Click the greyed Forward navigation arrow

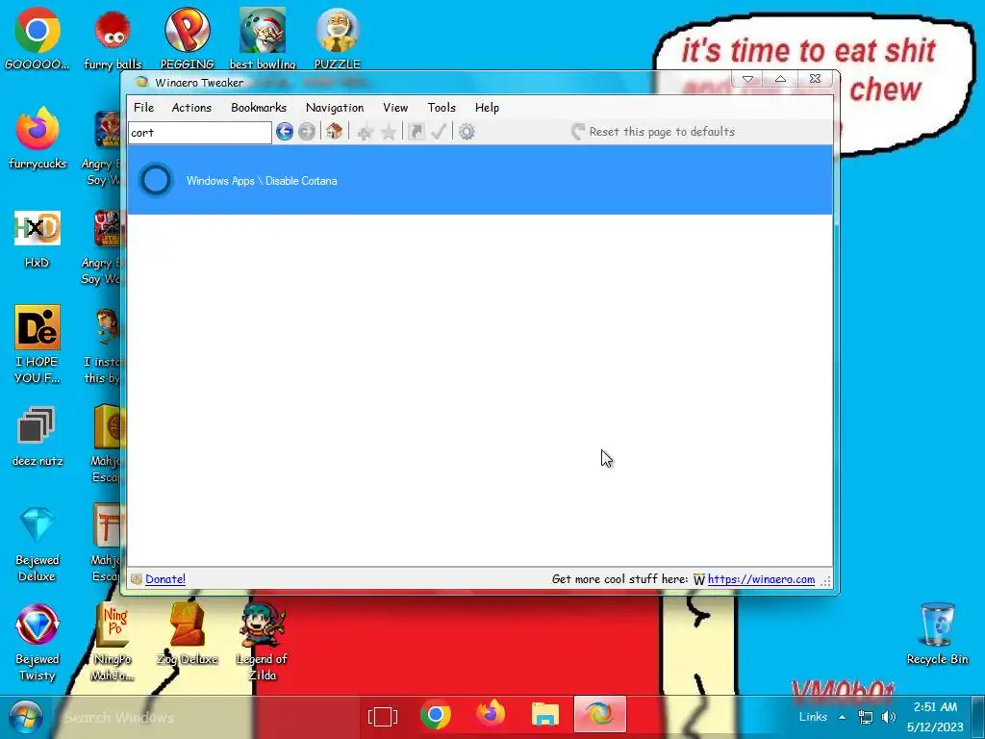point(307,132)
